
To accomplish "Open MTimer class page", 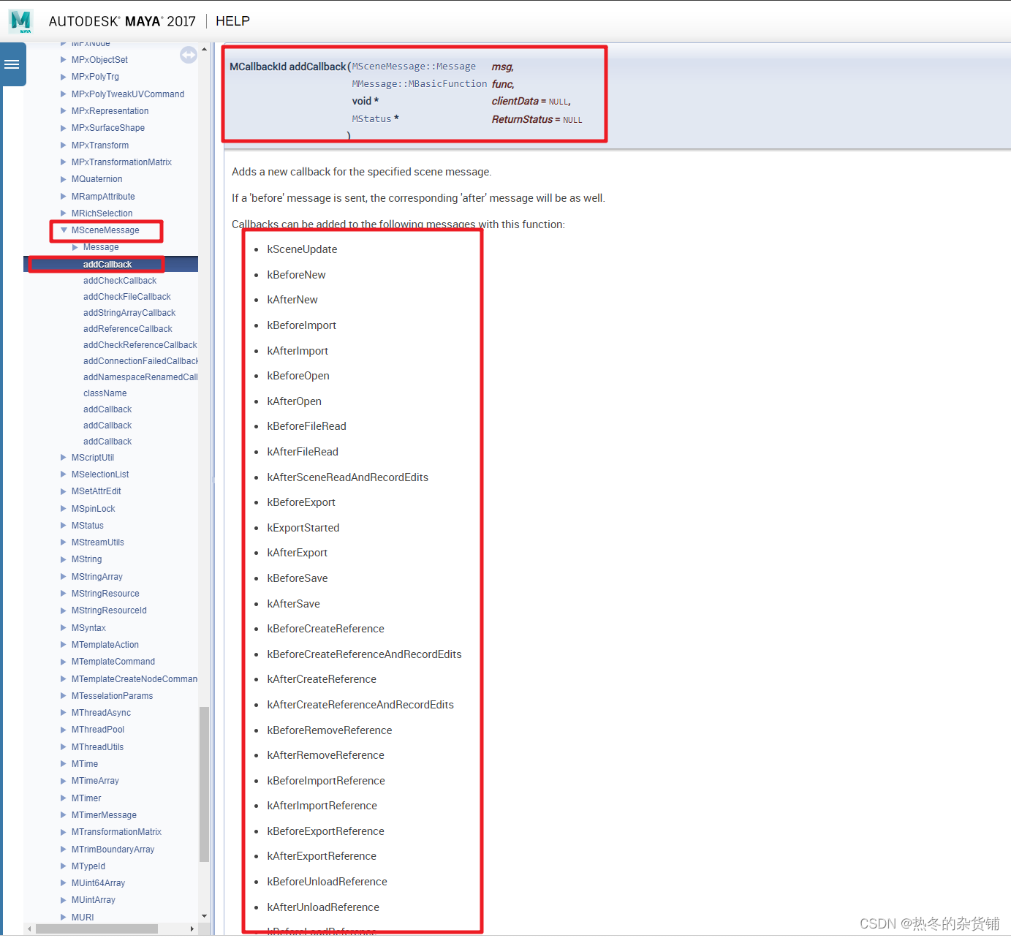I will point(86,798).
